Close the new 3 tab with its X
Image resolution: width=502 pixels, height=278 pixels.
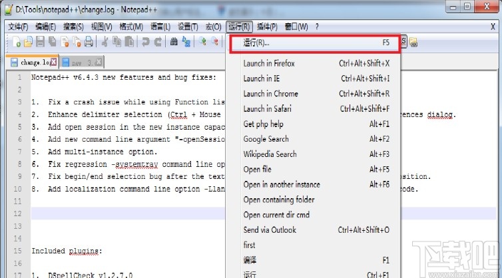(99, 62)
